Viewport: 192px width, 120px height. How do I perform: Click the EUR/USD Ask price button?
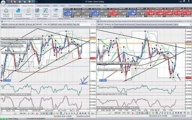tap(95, 13)
